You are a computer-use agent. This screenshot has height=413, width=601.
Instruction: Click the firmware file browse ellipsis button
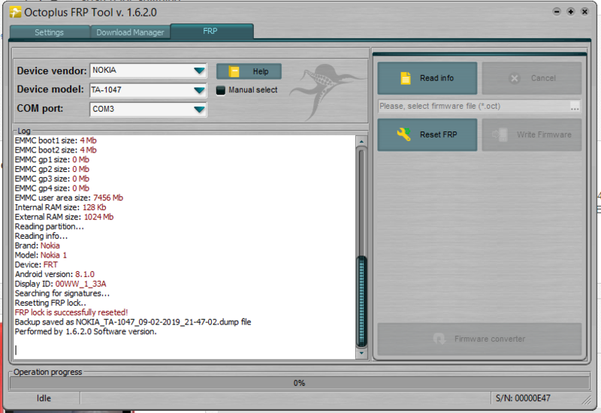click(x=575, y=107)
